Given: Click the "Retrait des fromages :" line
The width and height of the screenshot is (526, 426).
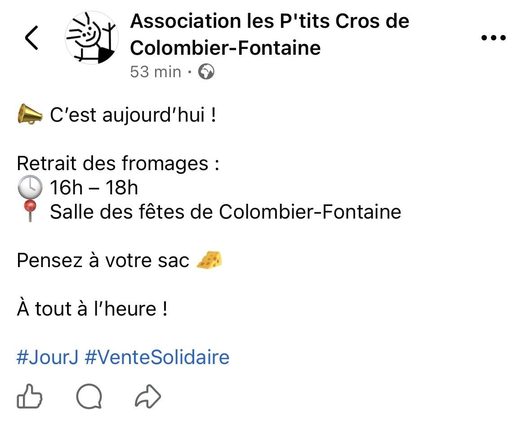Looking at the screenshot, I should pos(118,163).
